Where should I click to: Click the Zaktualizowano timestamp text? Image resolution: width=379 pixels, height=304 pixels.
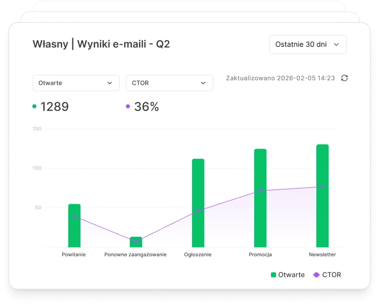coord(280,78)
